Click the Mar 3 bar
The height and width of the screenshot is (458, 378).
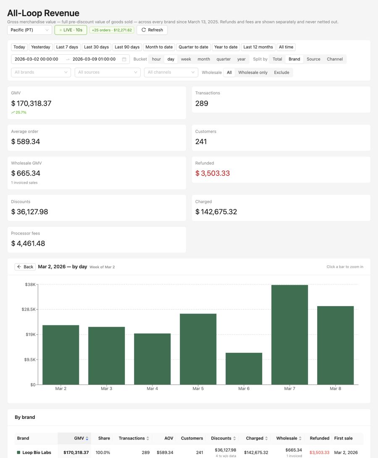[x=107, y=356]
